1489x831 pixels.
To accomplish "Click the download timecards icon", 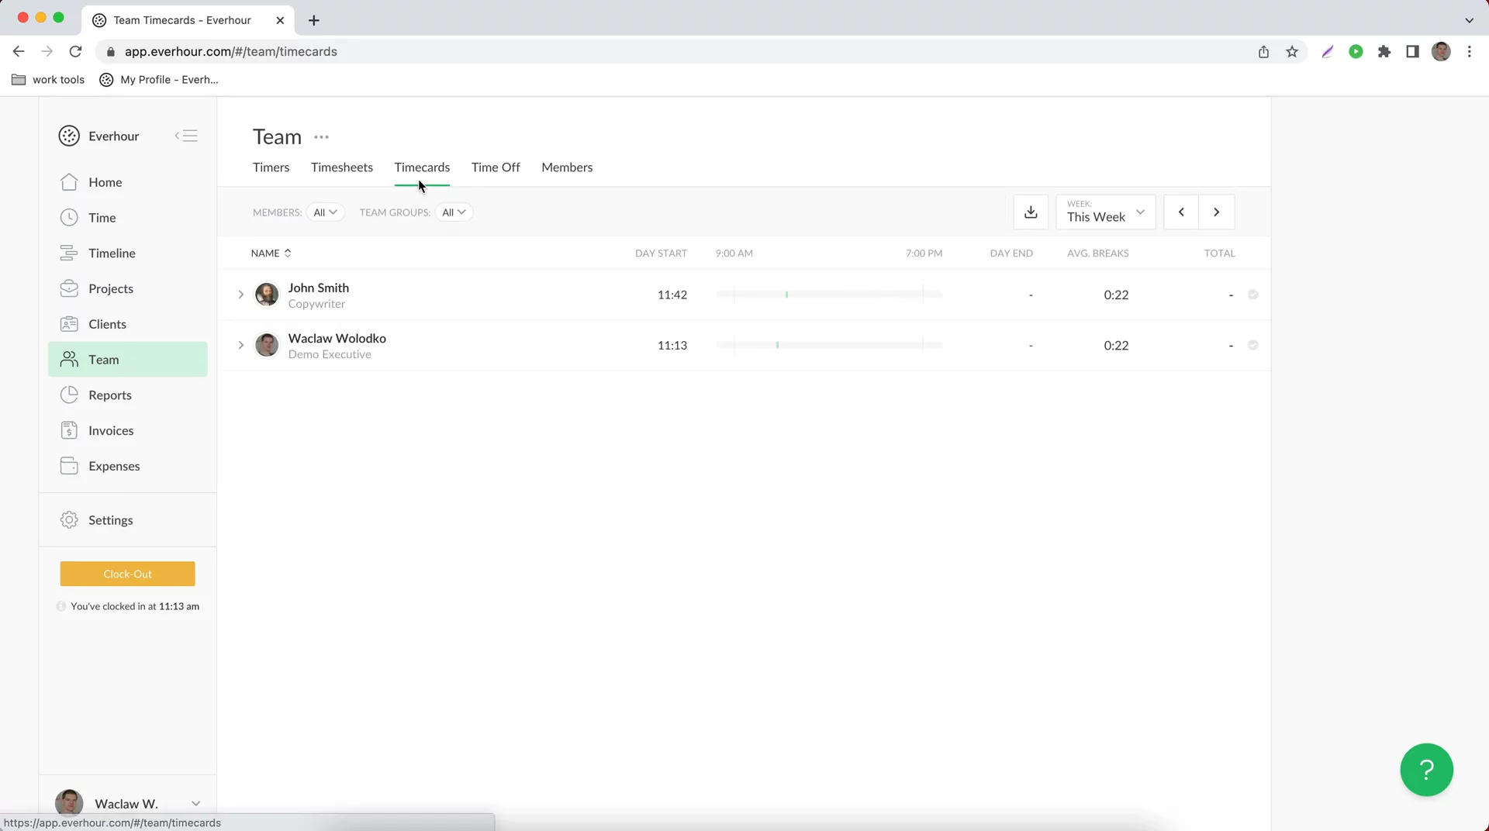I will (1031, 212).
